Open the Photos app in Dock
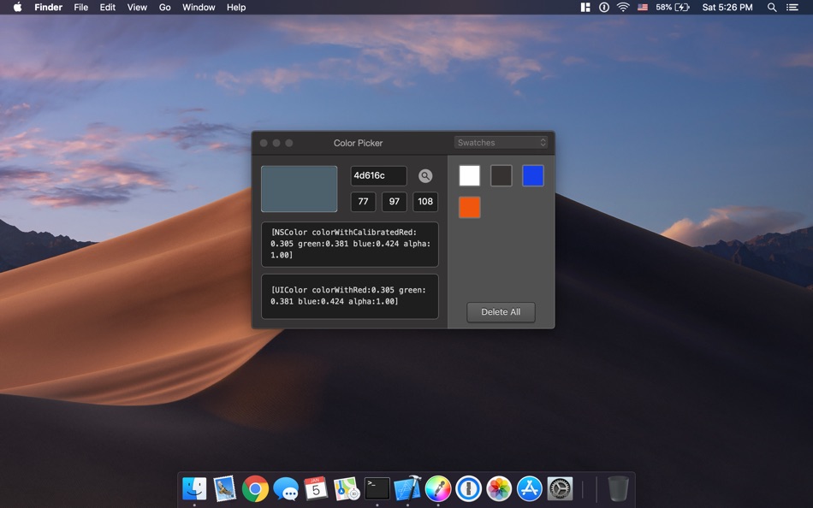The width and height of the screenshot is (813, 508). pyautogui.click(x=499, y=488)
